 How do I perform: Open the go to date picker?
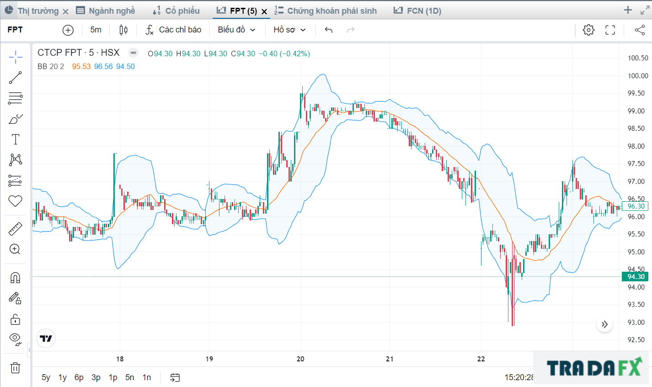175,377
